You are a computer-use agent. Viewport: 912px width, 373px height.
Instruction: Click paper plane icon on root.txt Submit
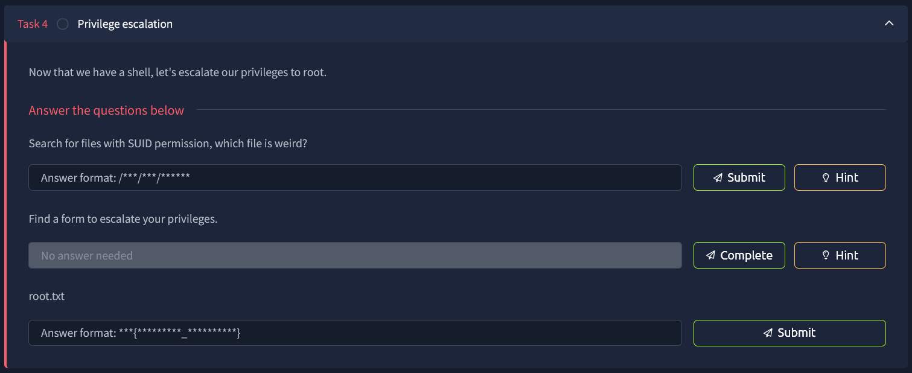768,333
